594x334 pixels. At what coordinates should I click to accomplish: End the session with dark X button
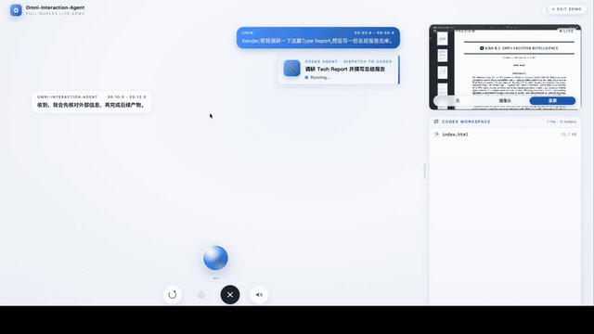coord(230,295)
